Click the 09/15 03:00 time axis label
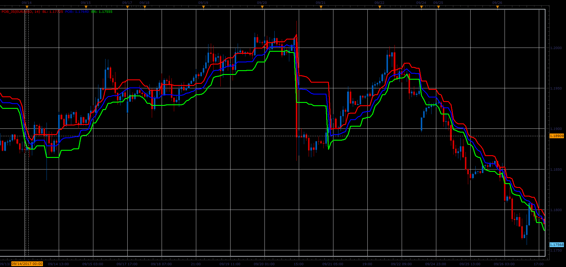This screenshot has height=267, width=566. (x=93, y=264)
